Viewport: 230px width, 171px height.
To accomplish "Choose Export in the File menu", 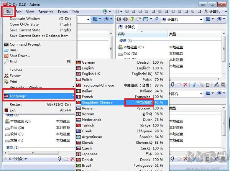I will 39,76.
